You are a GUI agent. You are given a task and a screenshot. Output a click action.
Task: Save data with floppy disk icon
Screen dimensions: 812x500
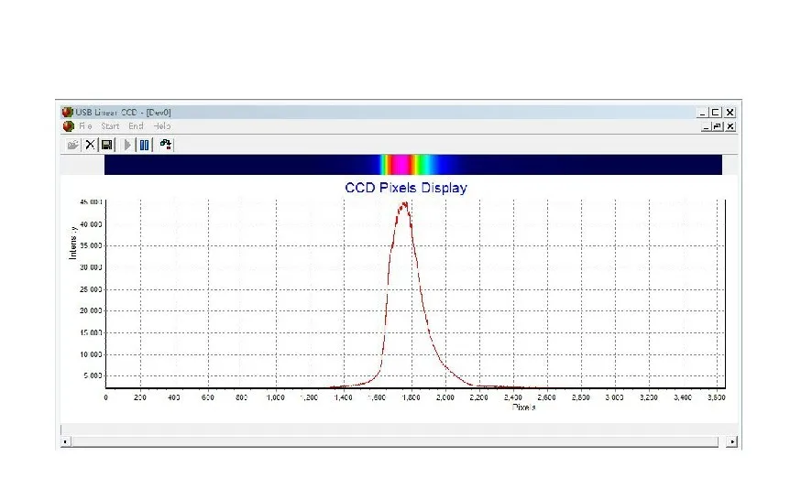click(106, 145)
